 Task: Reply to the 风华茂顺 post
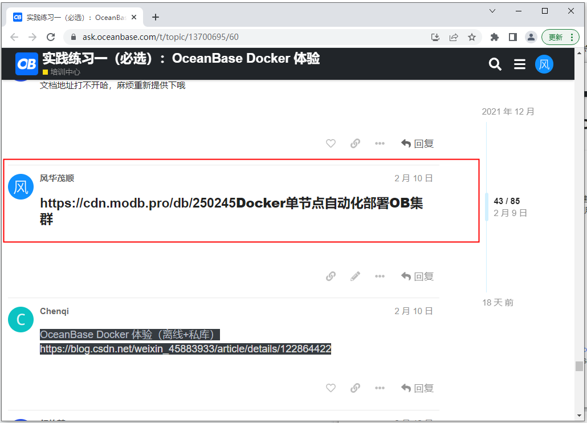click(x=417, y=276)
